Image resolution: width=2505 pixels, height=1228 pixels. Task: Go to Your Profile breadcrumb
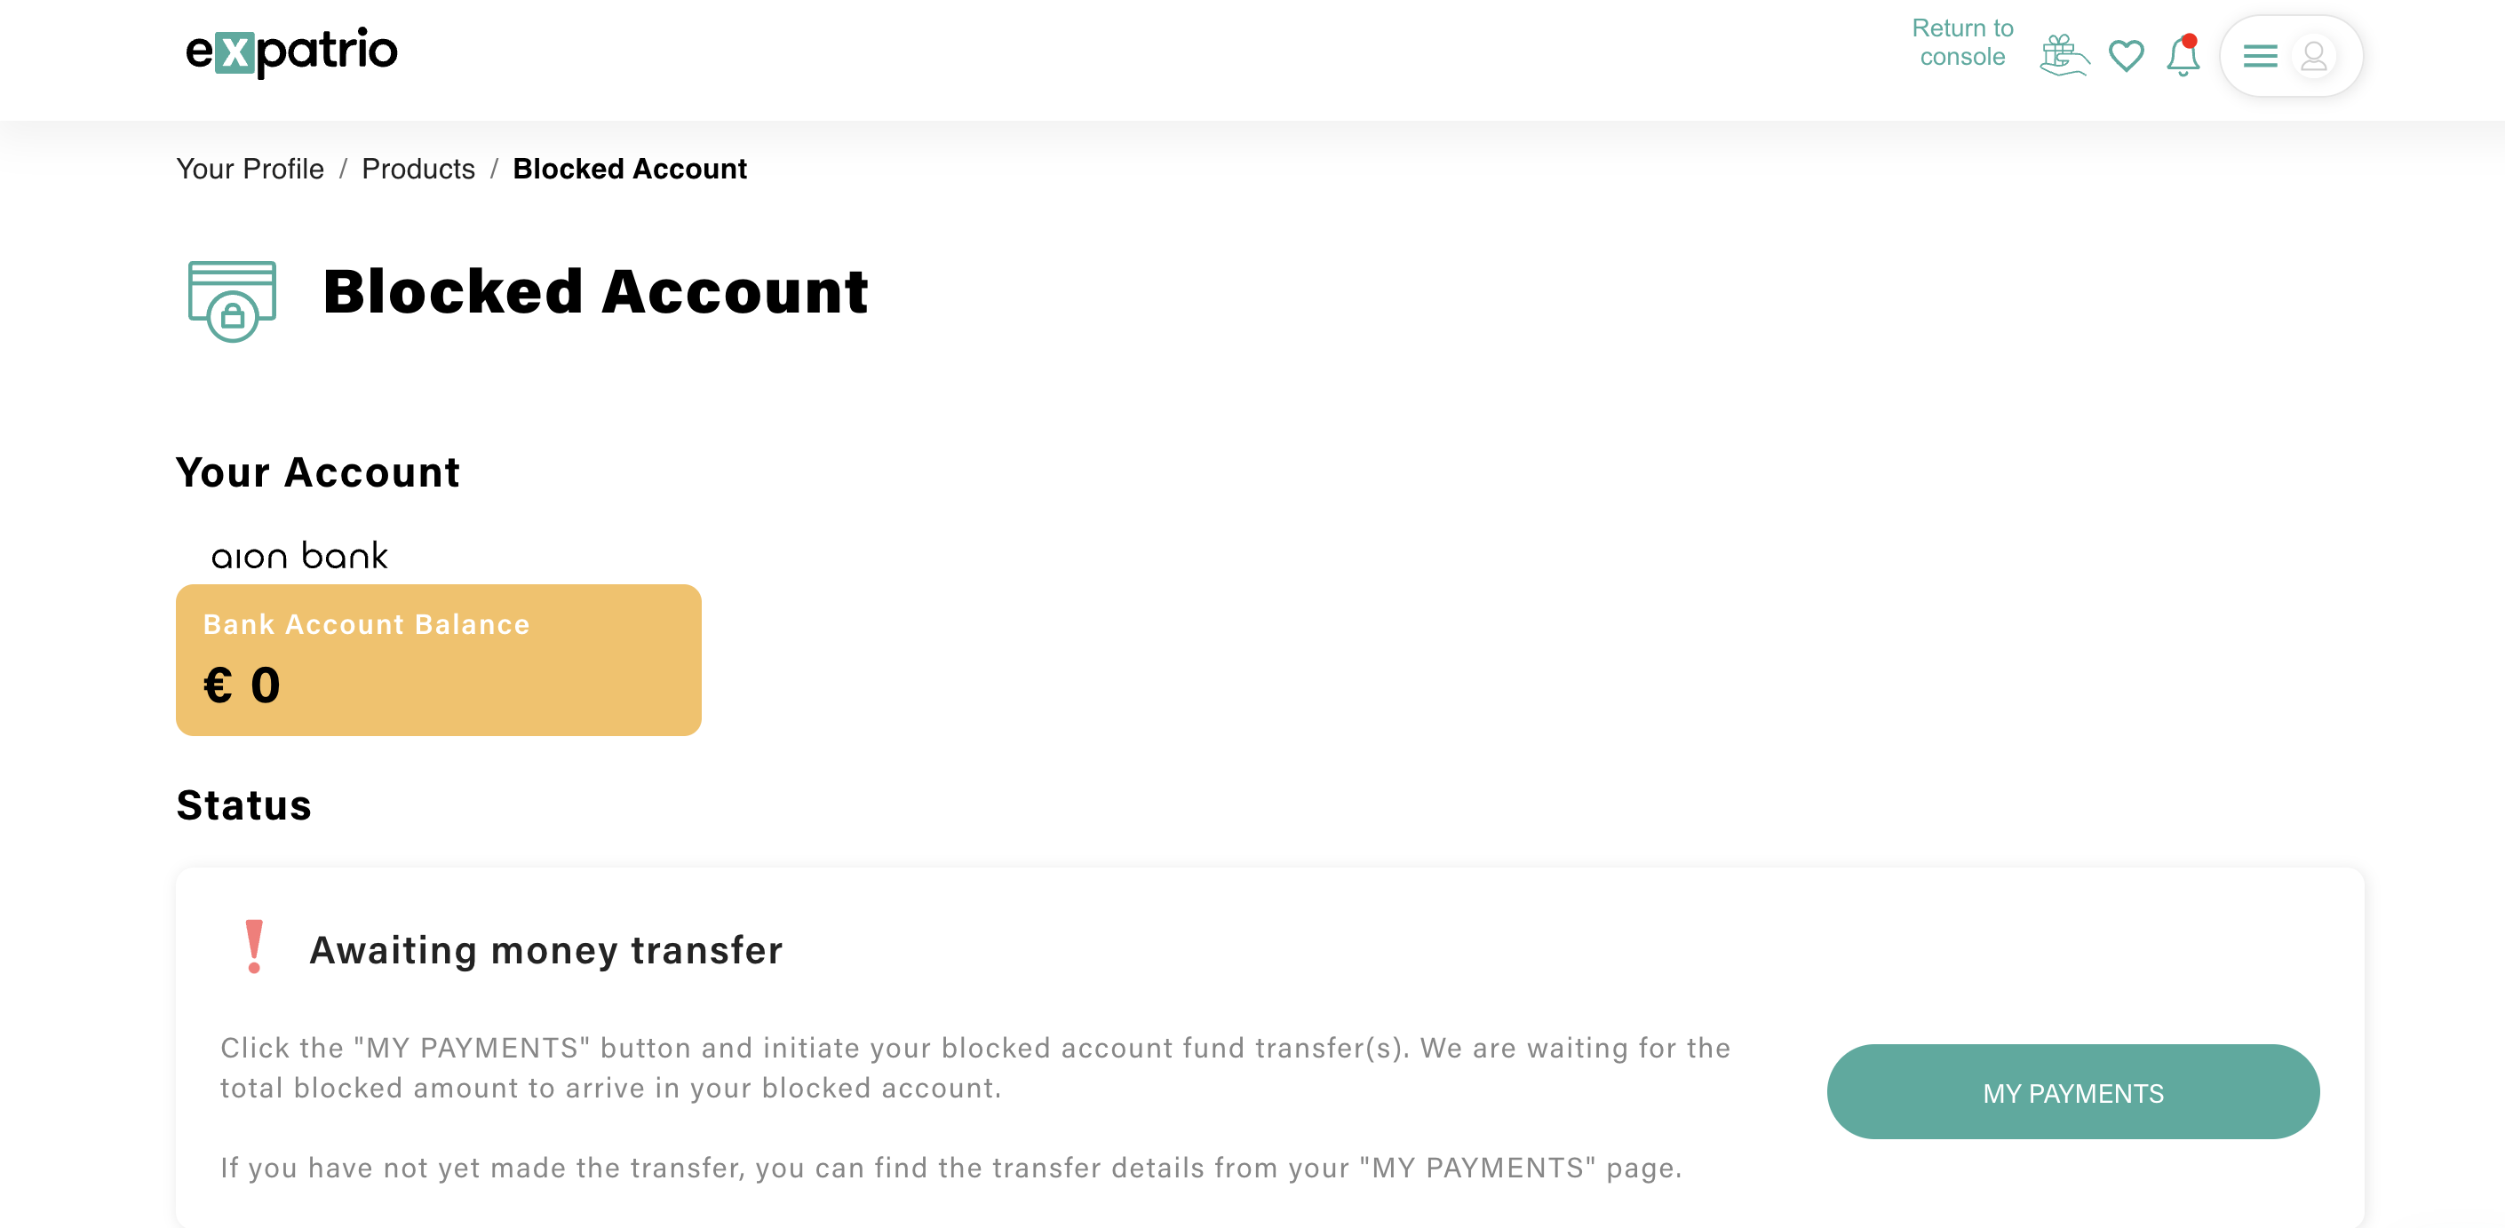click(250, 170)
